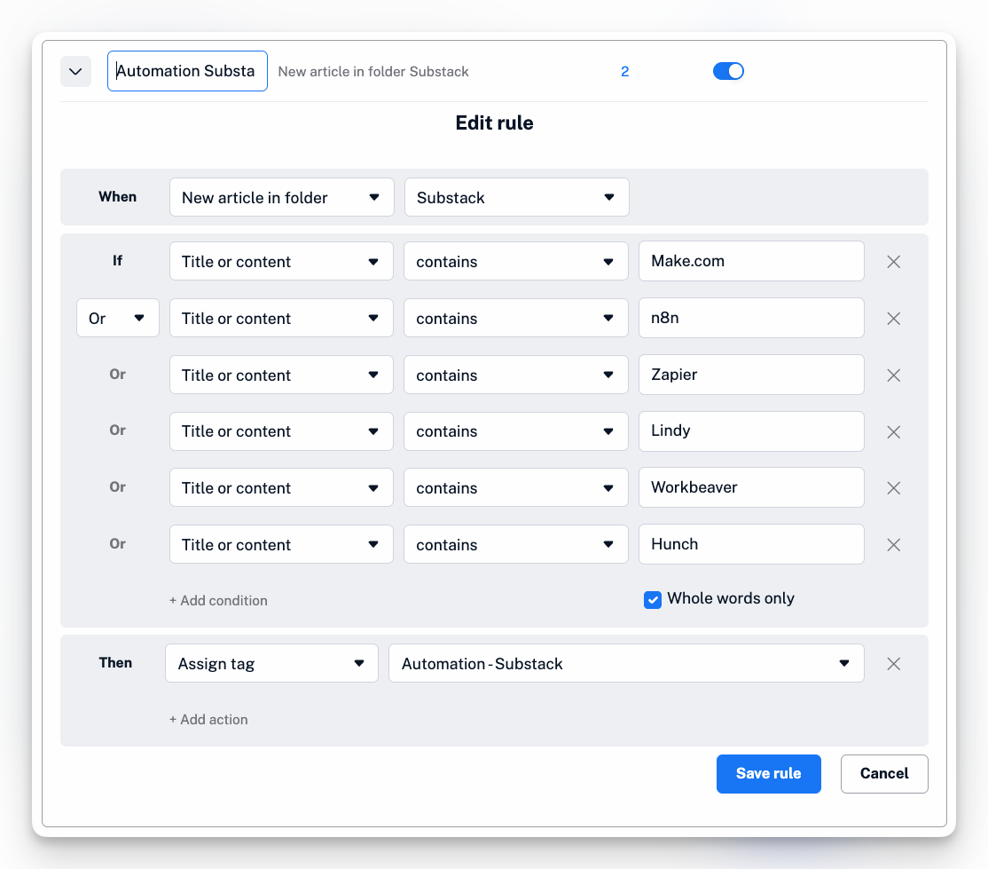
Task: Click the Workbeaver value field
Action: click(751, 487)
